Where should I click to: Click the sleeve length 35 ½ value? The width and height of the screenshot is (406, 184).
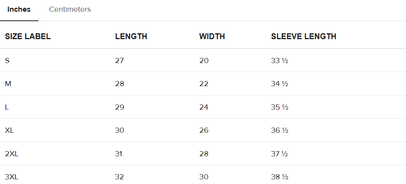coord(280,107)
